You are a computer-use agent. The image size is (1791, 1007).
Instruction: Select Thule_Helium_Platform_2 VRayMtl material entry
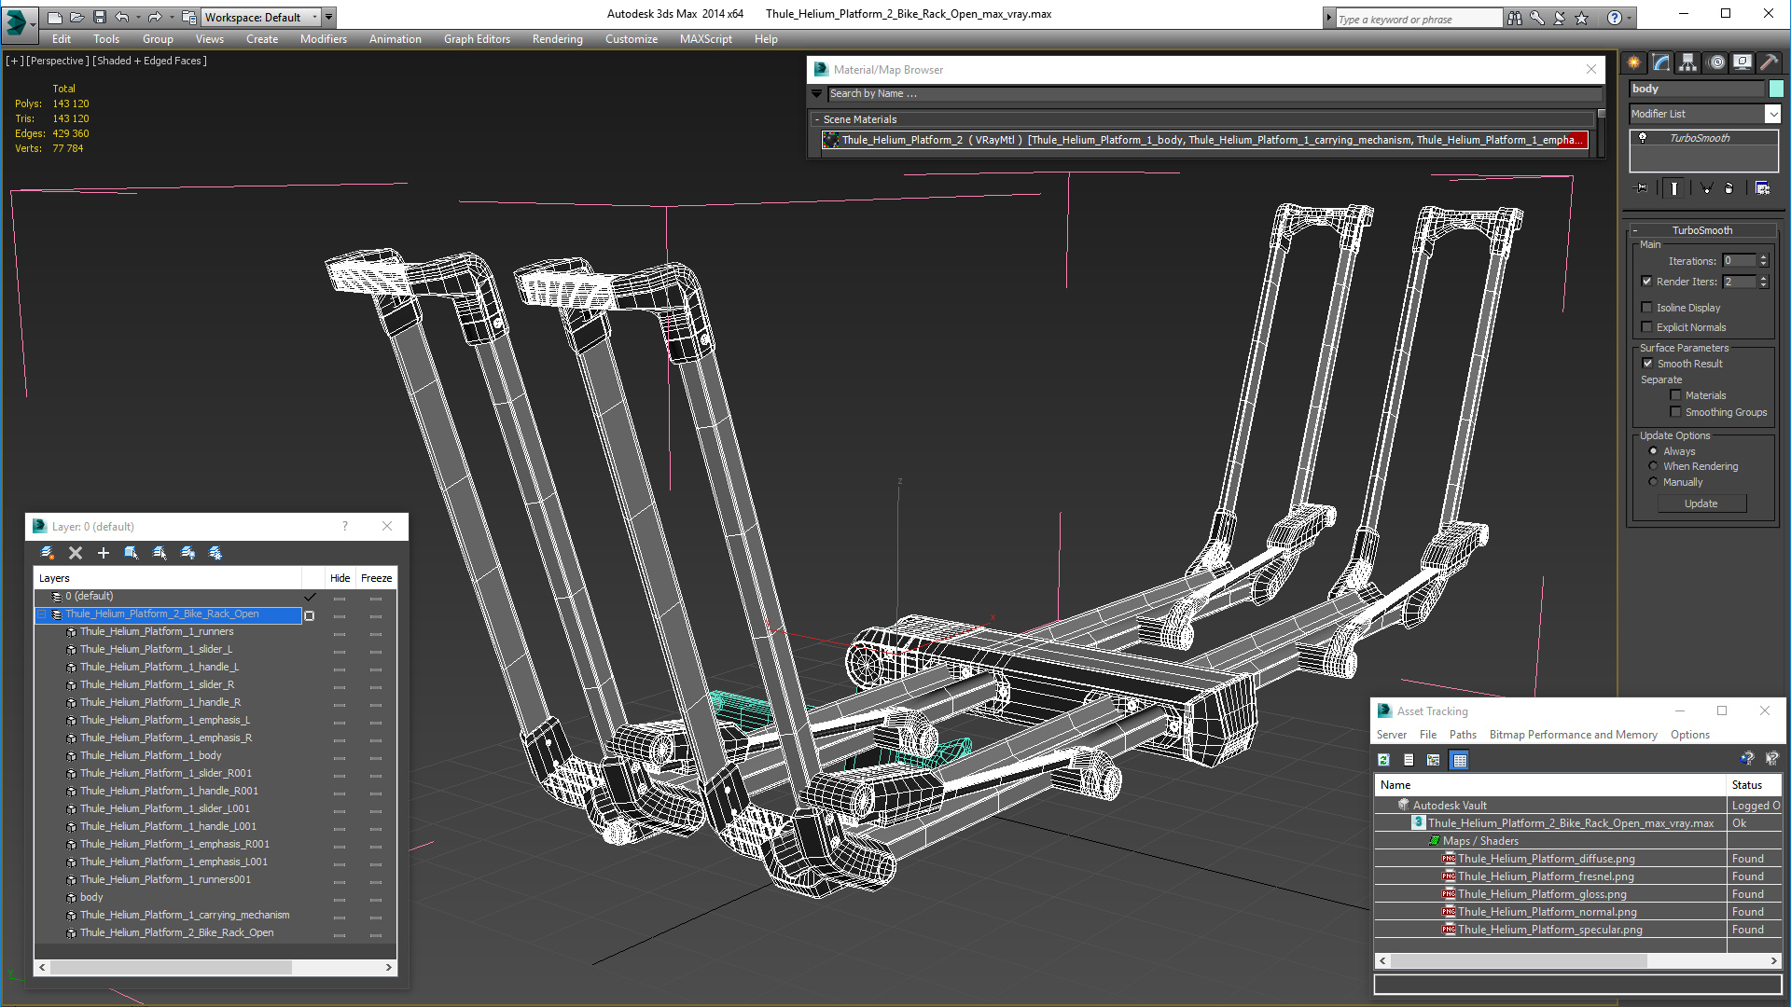click(x=1204, y=140)
